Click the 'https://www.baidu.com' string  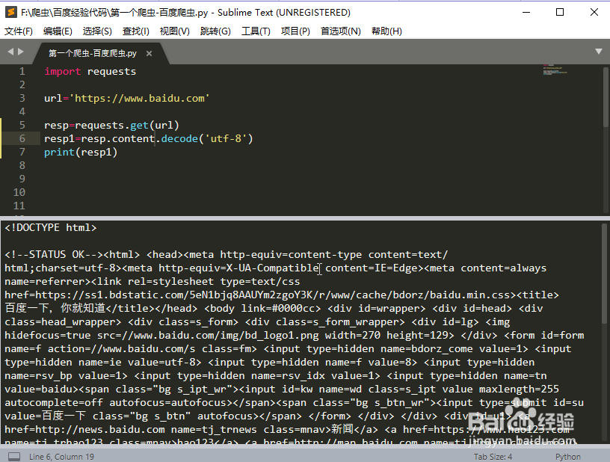point(140,99)
